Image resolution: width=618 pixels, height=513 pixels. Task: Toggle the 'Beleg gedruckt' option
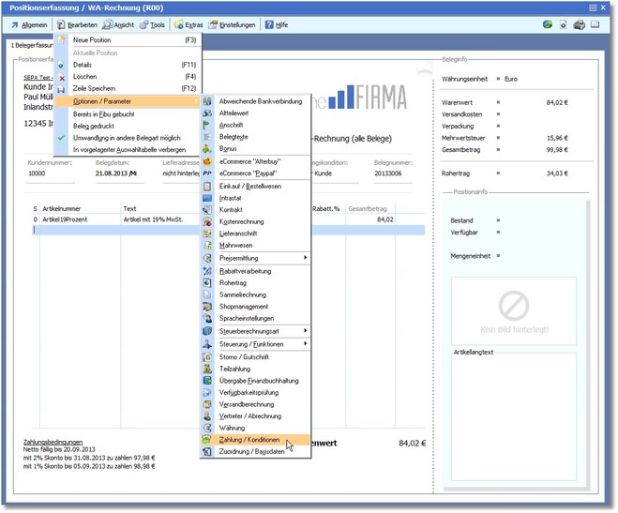pos(96,125)
